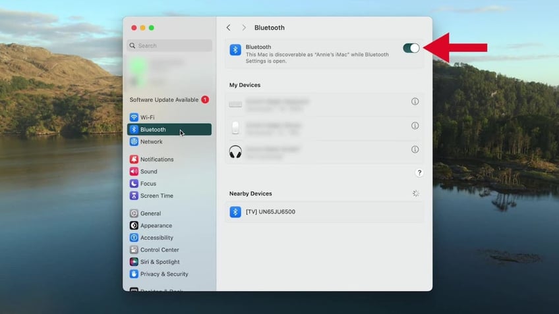Open Software Update Available notice
This screenshot has height=314, width=559.
[169, 99]
